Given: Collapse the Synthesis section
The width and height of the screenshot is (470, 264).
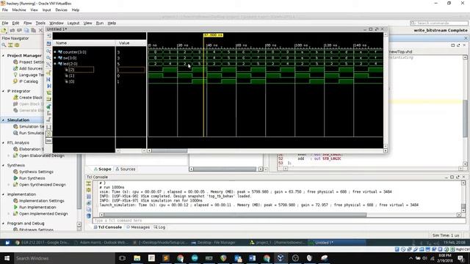Looking at the screenshot, I should tap(3, 165).
